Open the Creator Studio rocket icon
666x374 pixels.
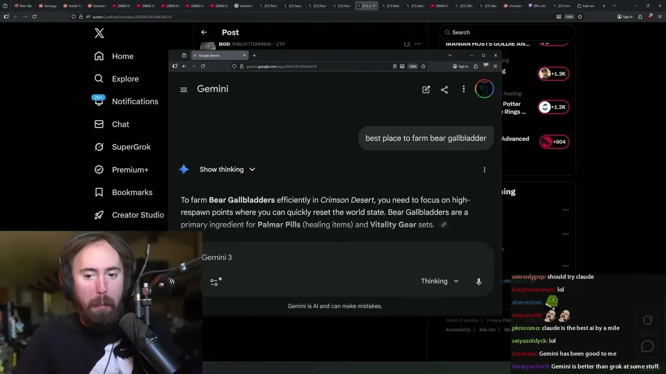[x=99, y=215]
